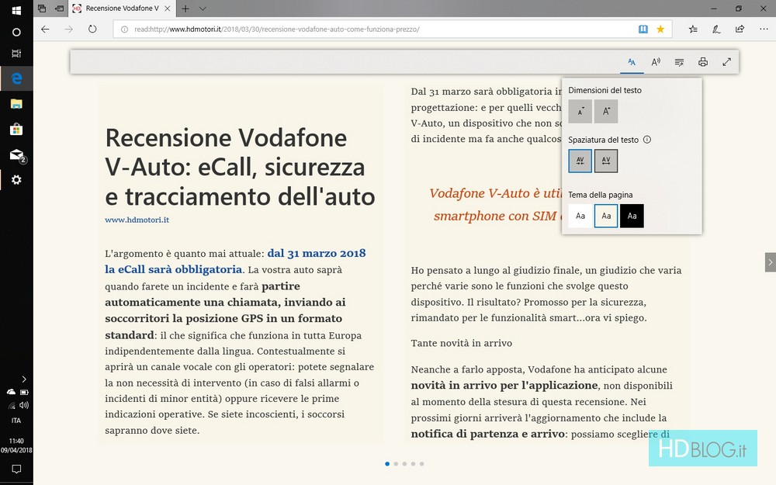Screen dimensions: 776x485
Task: Add web notes with pen icon
Action: [716, 29]
